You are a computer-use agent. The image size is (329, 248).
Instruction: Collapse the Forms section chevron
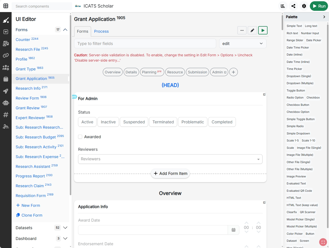point(65,30)
